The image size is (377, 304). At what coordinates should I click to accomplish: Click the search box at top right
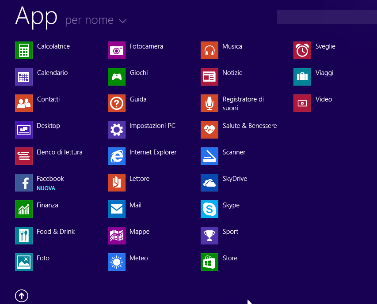[327, 17]
